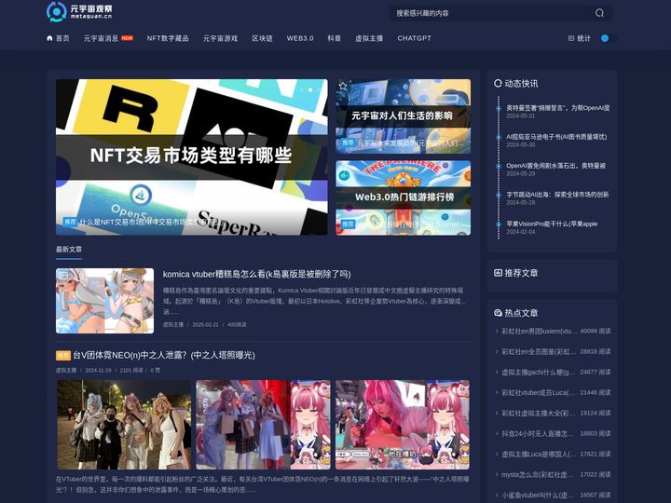Click 虚拟主播 category under komica article
The image size is (671, 503).
coord(173,325)
